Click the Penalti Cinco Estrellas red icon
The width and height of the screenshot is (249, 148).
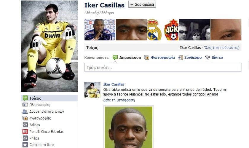pos(25,131)
